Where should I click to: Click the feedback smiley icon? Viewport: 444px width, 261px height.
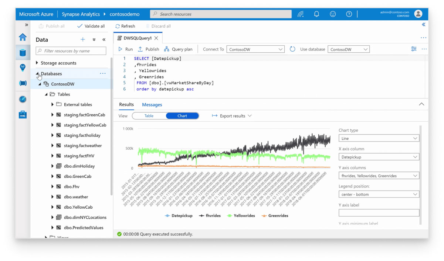(333, 14)
